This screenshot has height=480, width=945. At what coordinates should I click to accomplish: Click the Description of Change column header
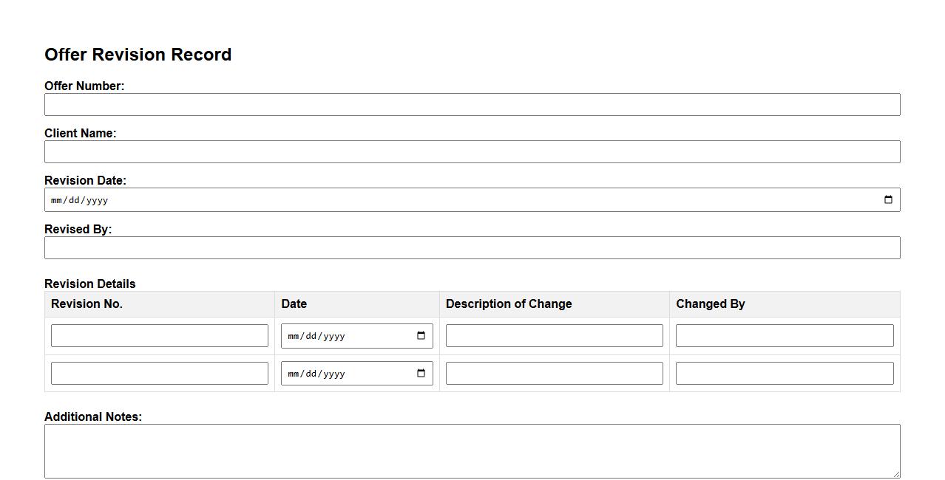509,304
